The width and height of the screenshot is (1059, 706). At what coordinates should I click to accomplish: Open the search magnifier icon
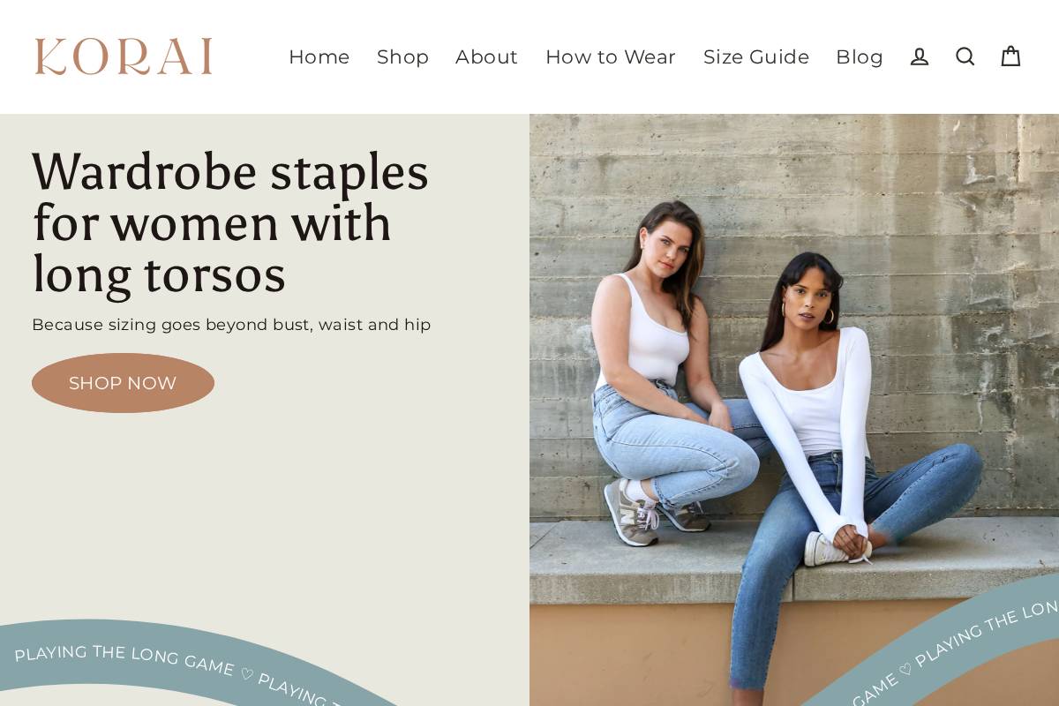(965, 56)
